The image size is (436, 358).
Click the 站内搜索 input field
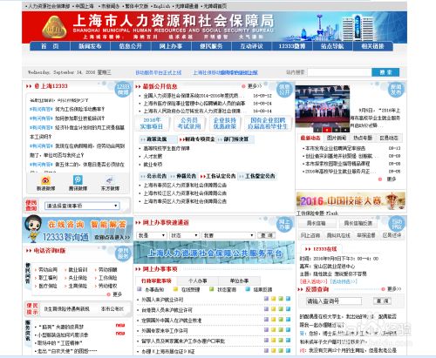tap(339, 72)
